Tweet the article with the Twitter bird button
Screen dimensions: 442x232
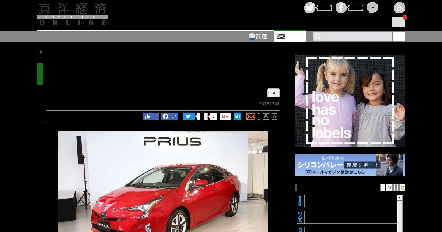click(189, 116)
